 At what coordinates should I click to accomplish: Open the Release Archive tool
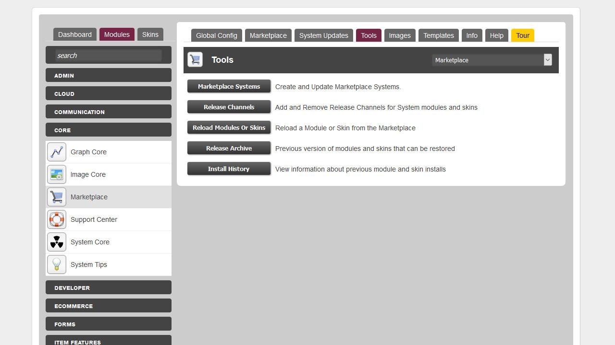pyautogui.click(x=229, y=148)
